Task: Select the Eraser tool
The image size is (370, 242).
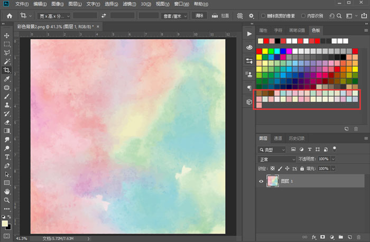Action: point(6,123)
